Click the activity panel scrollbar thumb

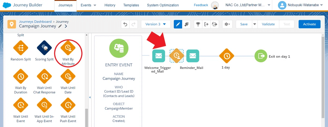click(87, 118)
